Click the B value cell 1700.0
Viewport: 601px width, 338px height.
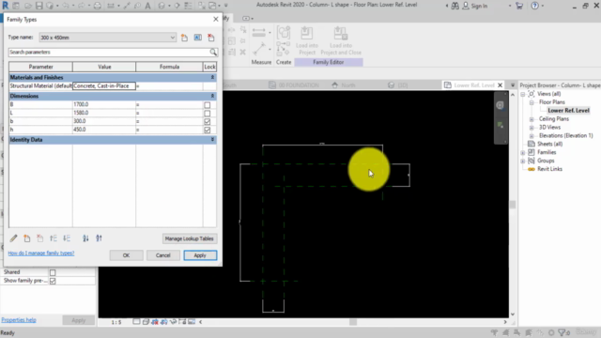coord(104,104)
